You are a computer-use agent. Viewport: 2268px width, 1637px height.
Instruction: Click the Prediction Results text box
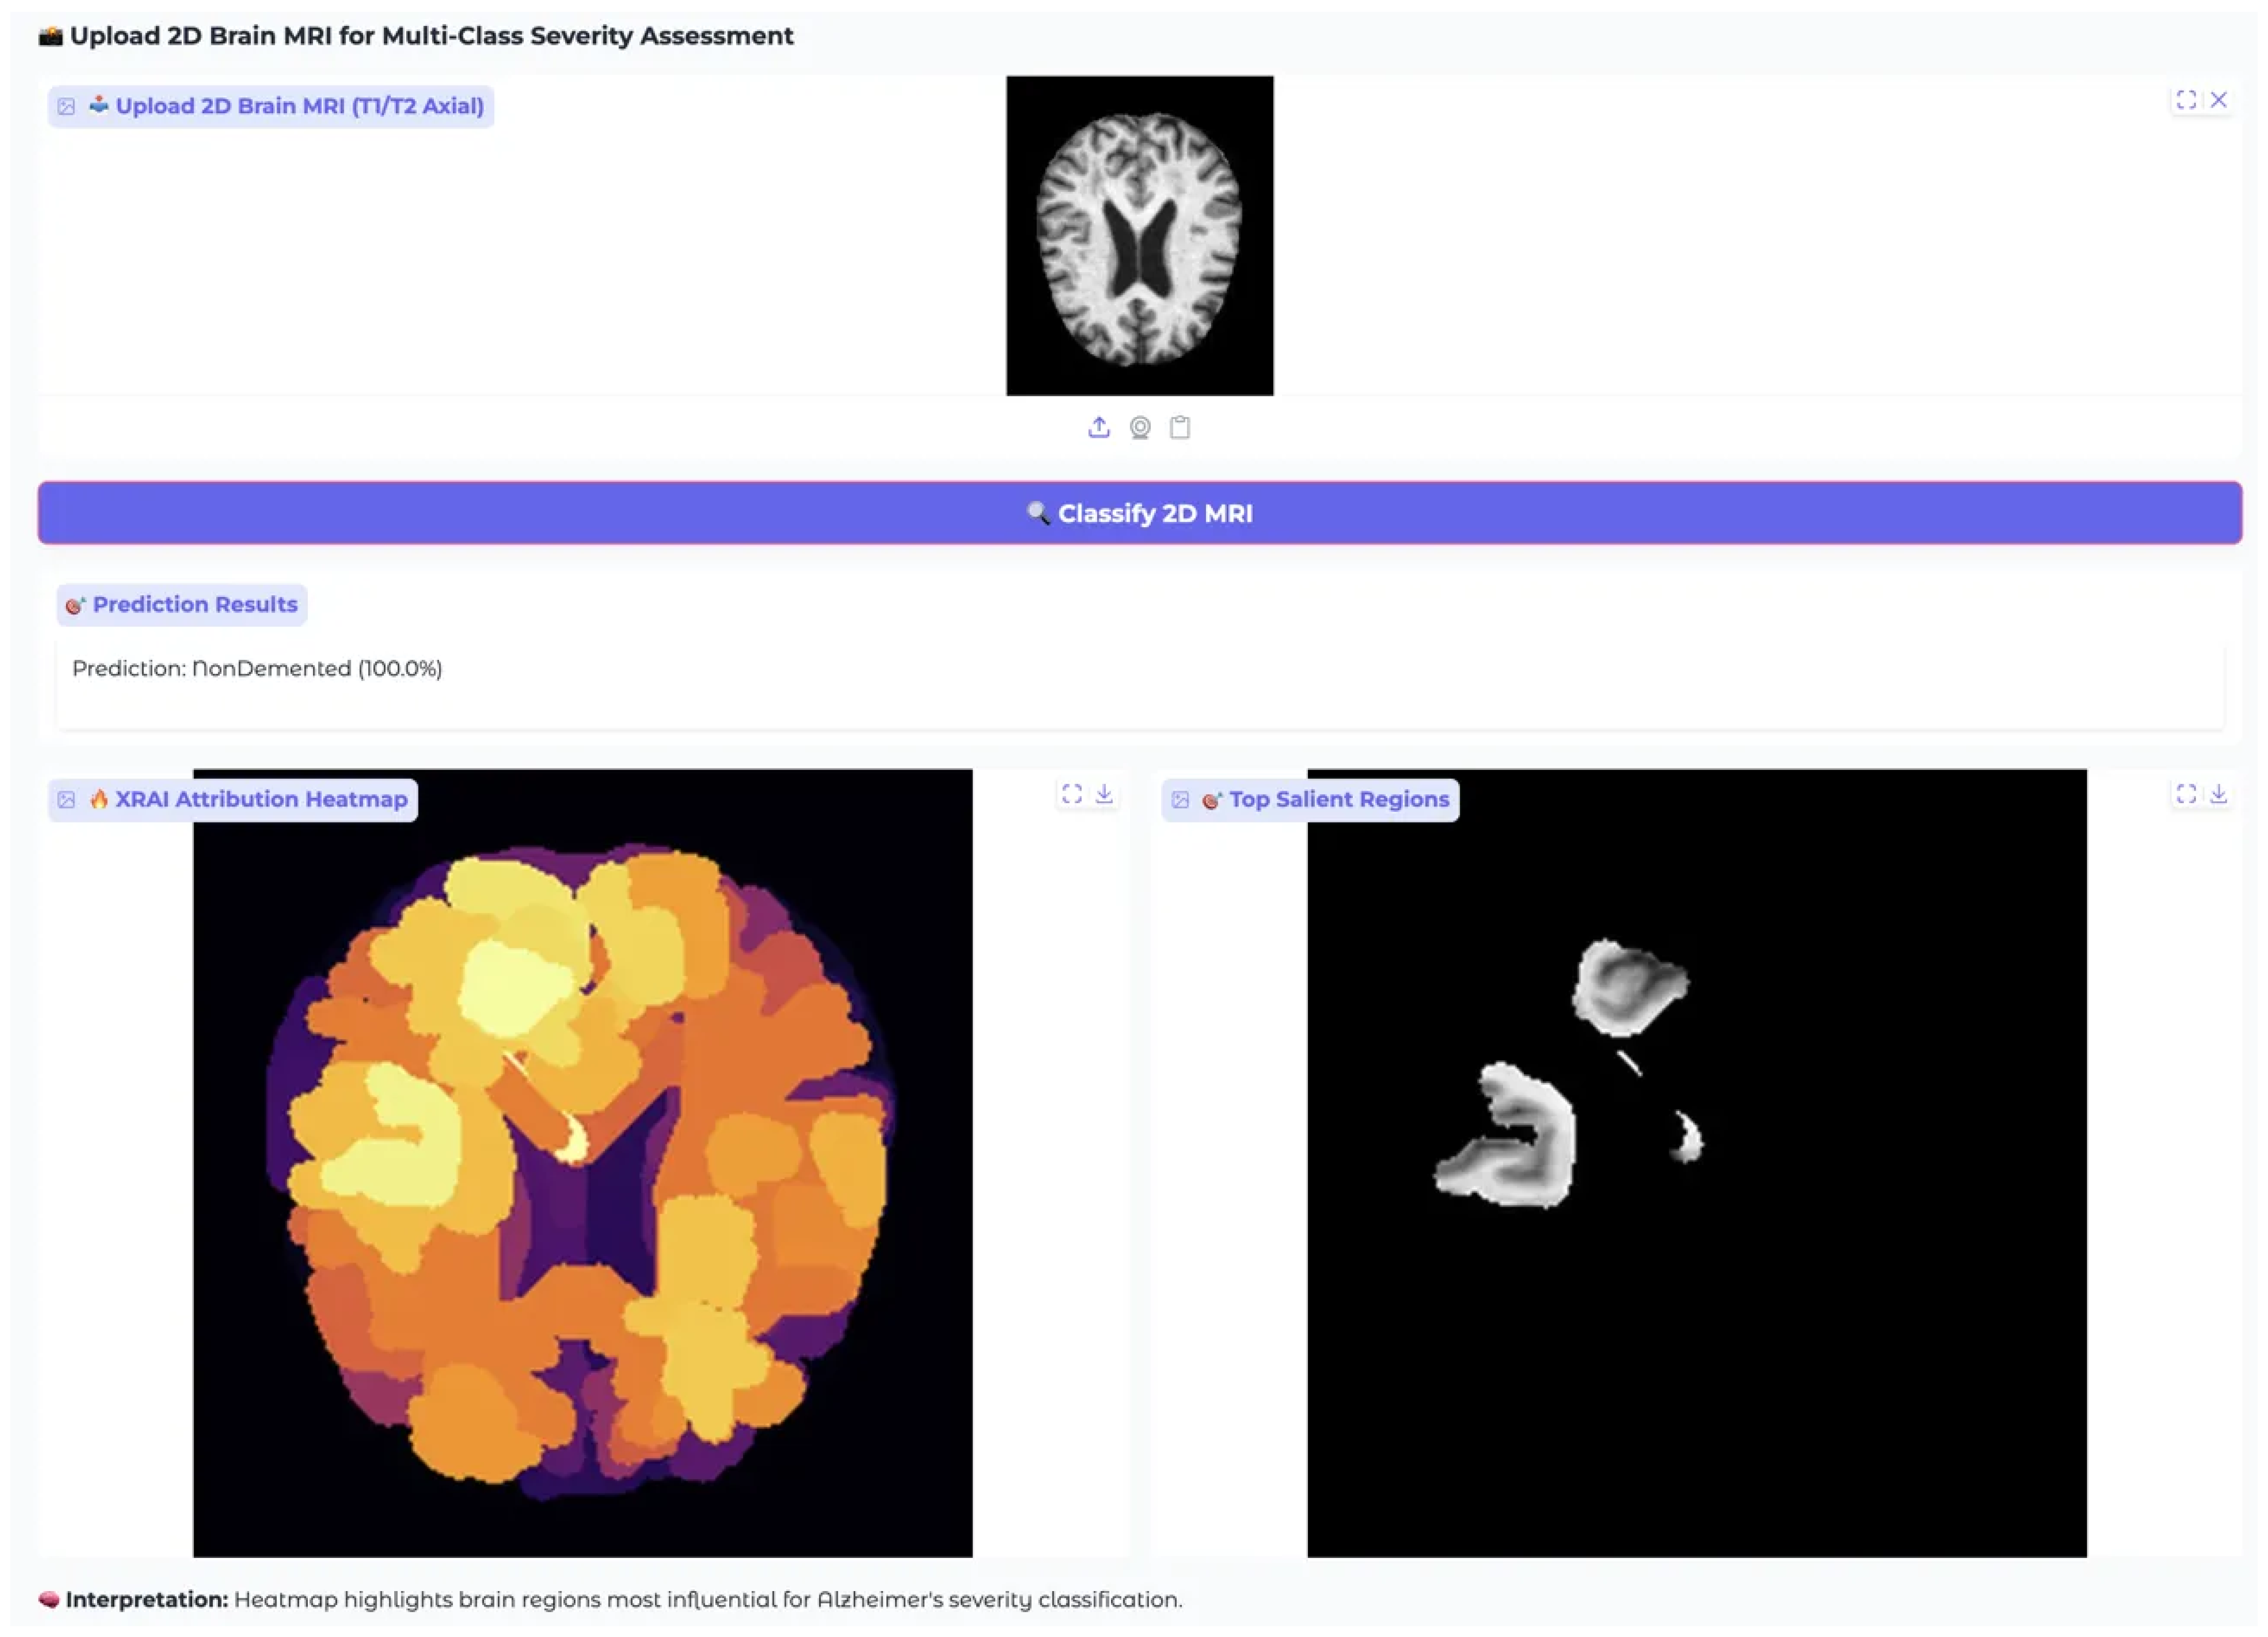pyautogui.click(x=1139, y=684)
